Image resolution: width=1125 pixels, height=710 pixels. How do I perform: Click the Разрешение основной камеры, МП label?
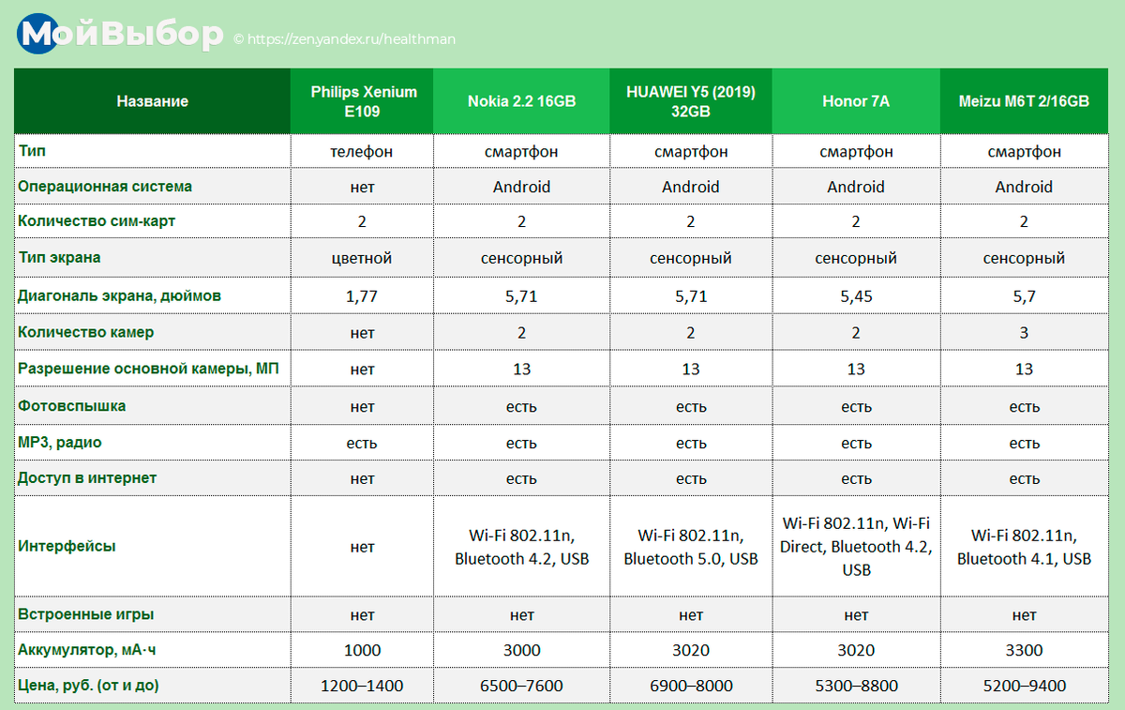click(x=148, y=369)
